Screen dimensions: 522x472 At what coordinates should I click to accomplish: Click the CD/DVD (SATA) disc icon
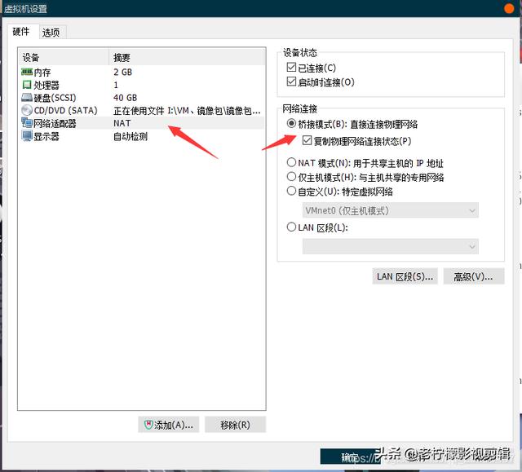click(27, 110)
